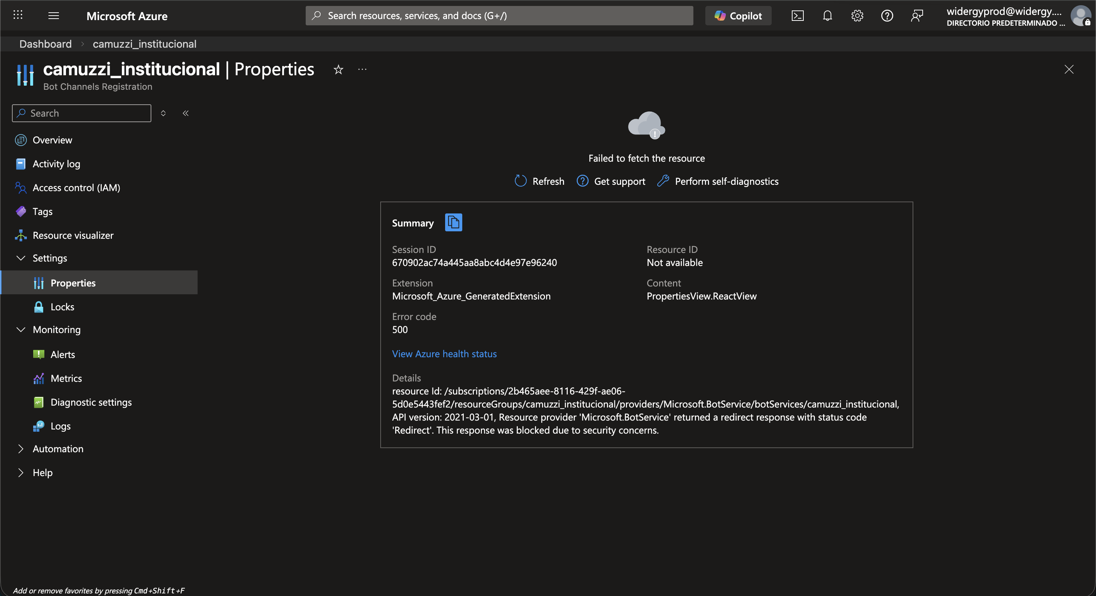1096x596 pixels.
Task: Open portal settings gear icon
Action: tap(857, 16)
